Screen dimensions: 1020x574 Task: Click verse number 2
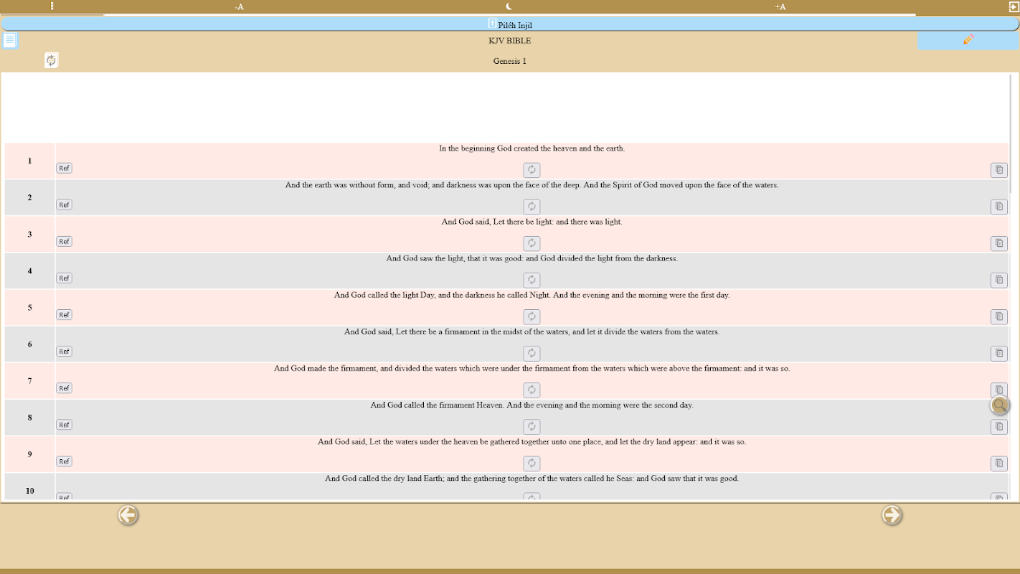(29, 197)
